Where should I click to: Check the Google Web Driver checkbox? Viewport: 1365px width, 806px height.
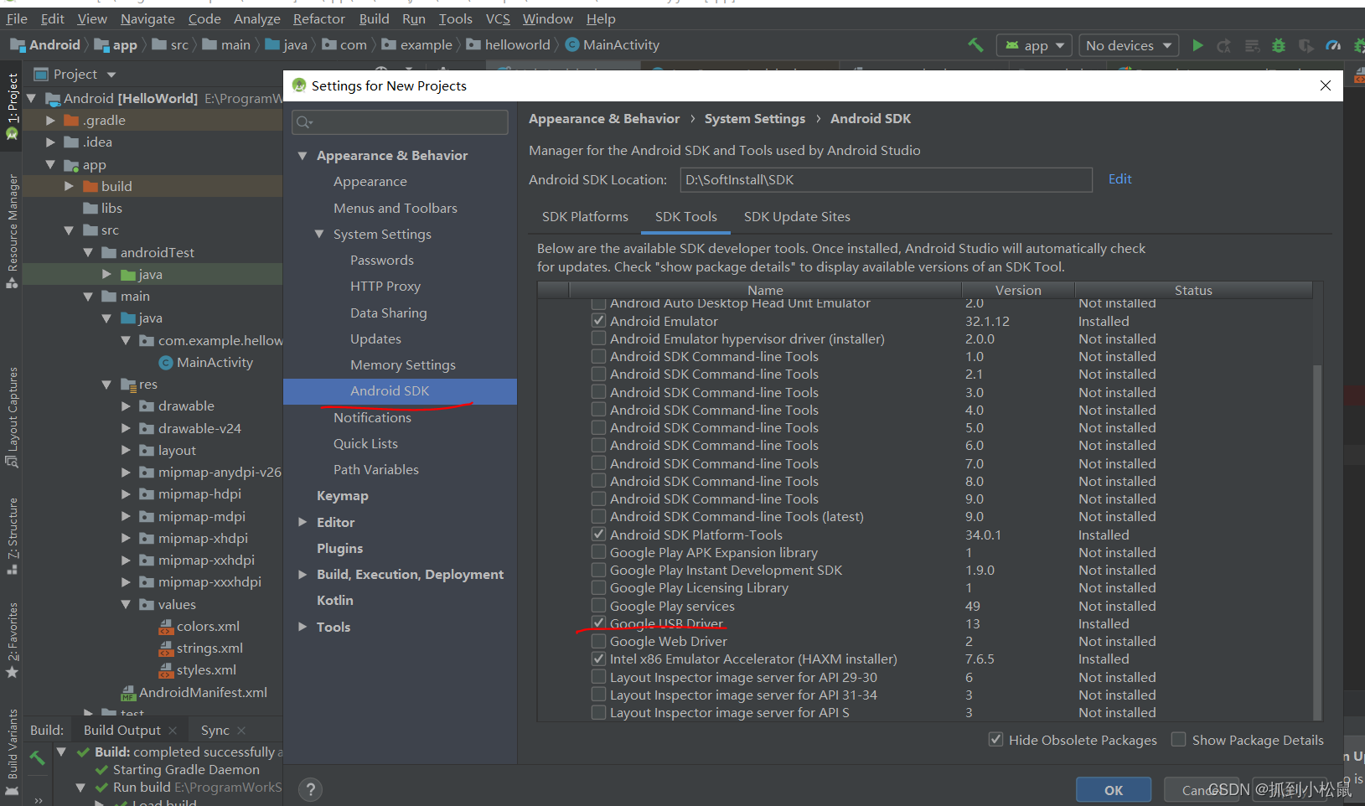(598, 640)
